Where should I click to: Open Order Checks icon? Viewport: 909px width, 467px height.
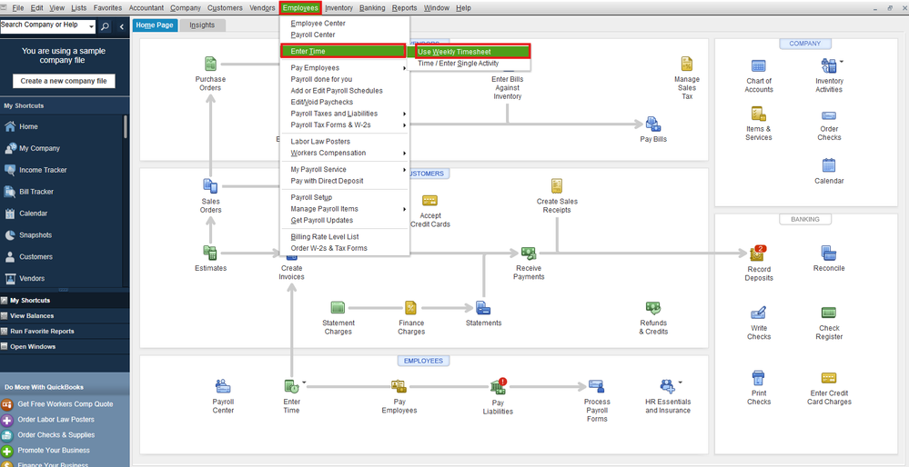(x=829, y=115)
